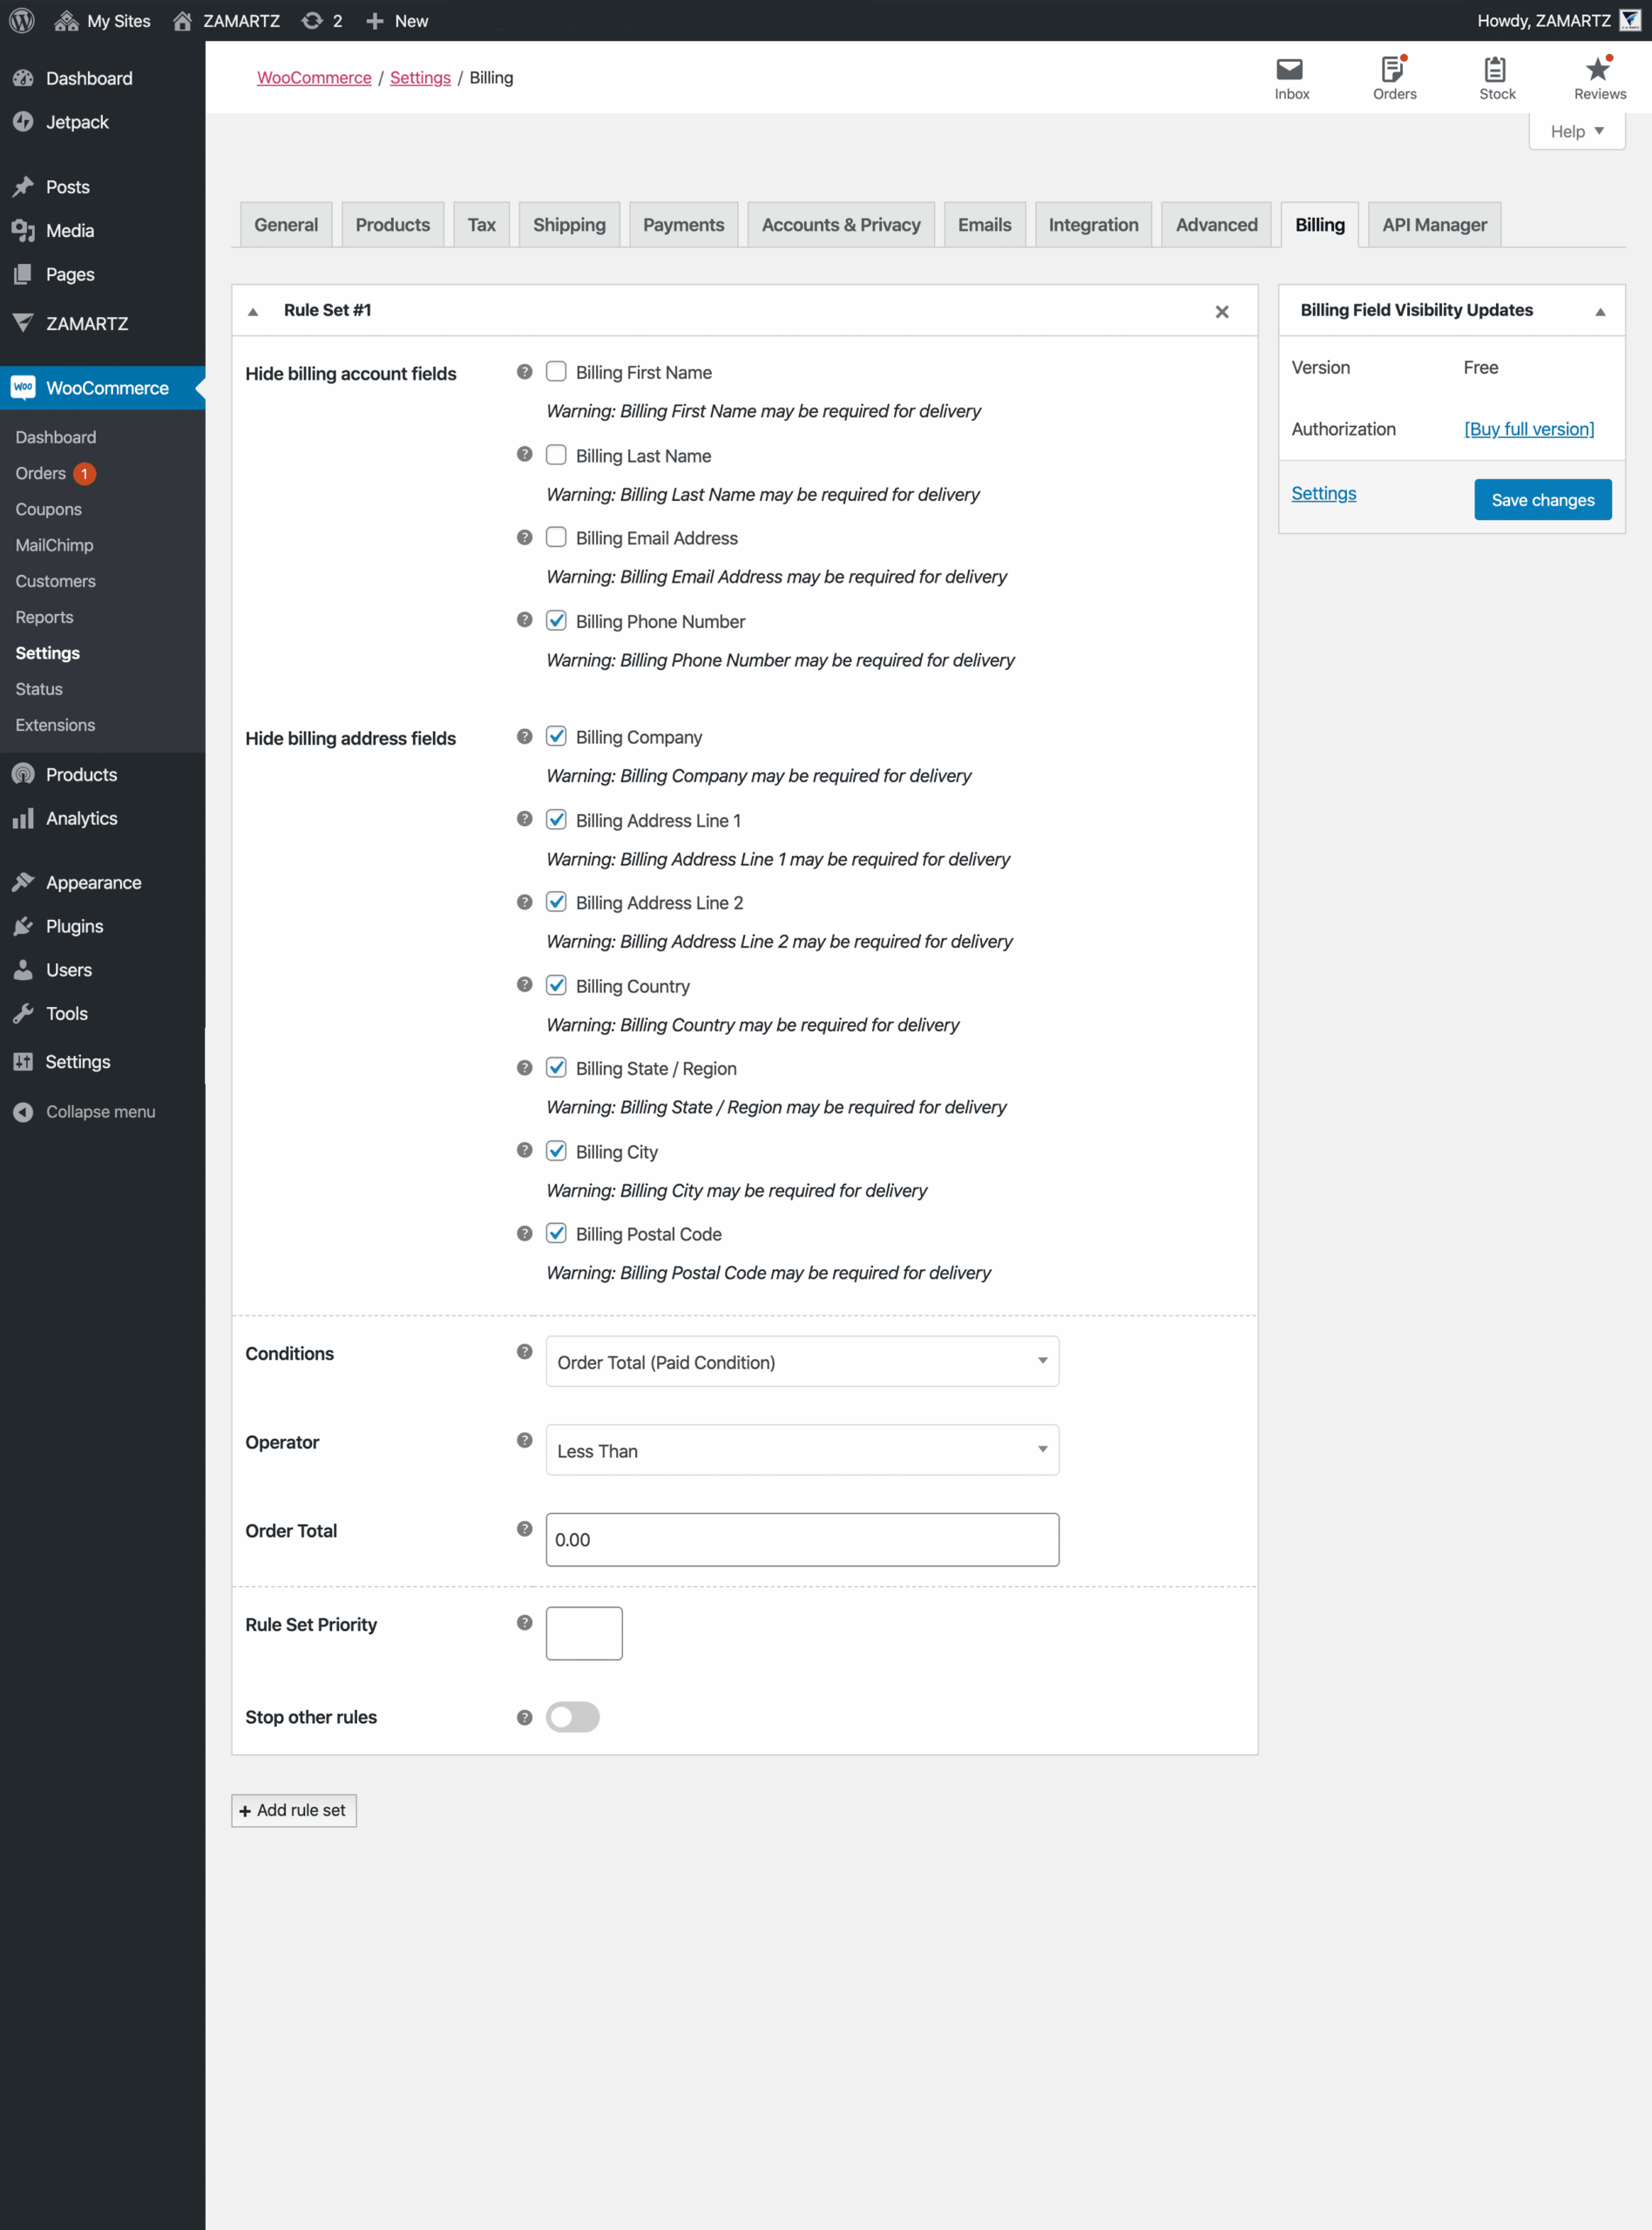Viewport: 1652px width, 2230px height.
Task: Open the Orders icon in the top toolbar
Action: [1394, 78]
